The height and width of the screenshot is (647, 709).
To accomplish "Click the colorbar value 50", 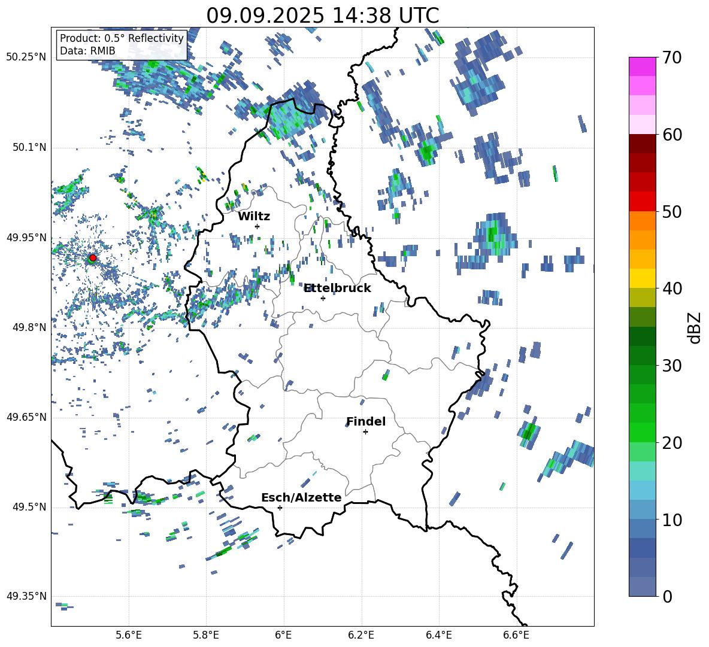I will (x=672, y=212).
